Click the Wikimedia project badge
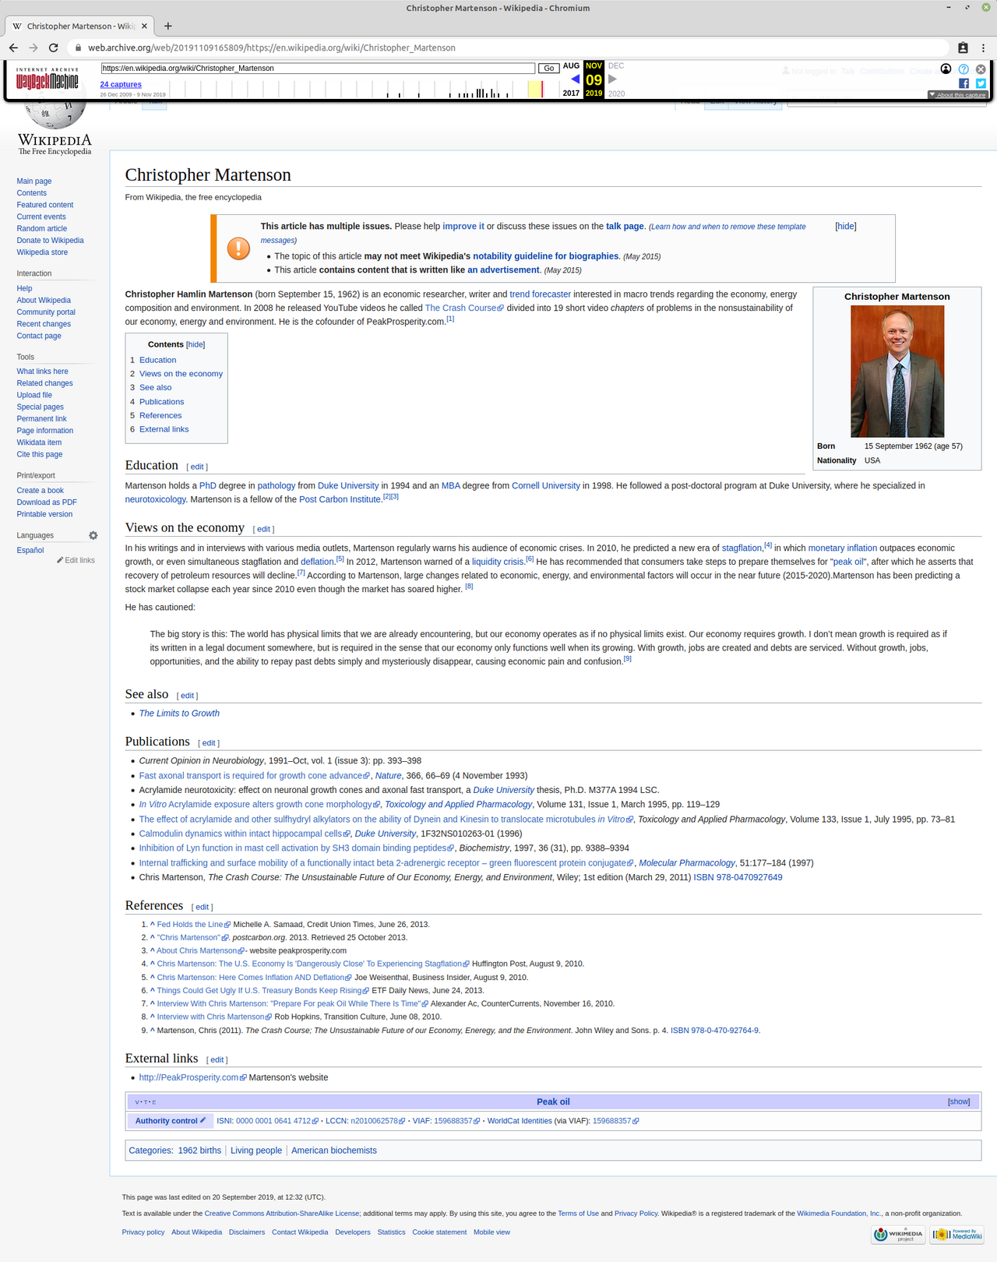997x1262 pixels. [899, 1234]
